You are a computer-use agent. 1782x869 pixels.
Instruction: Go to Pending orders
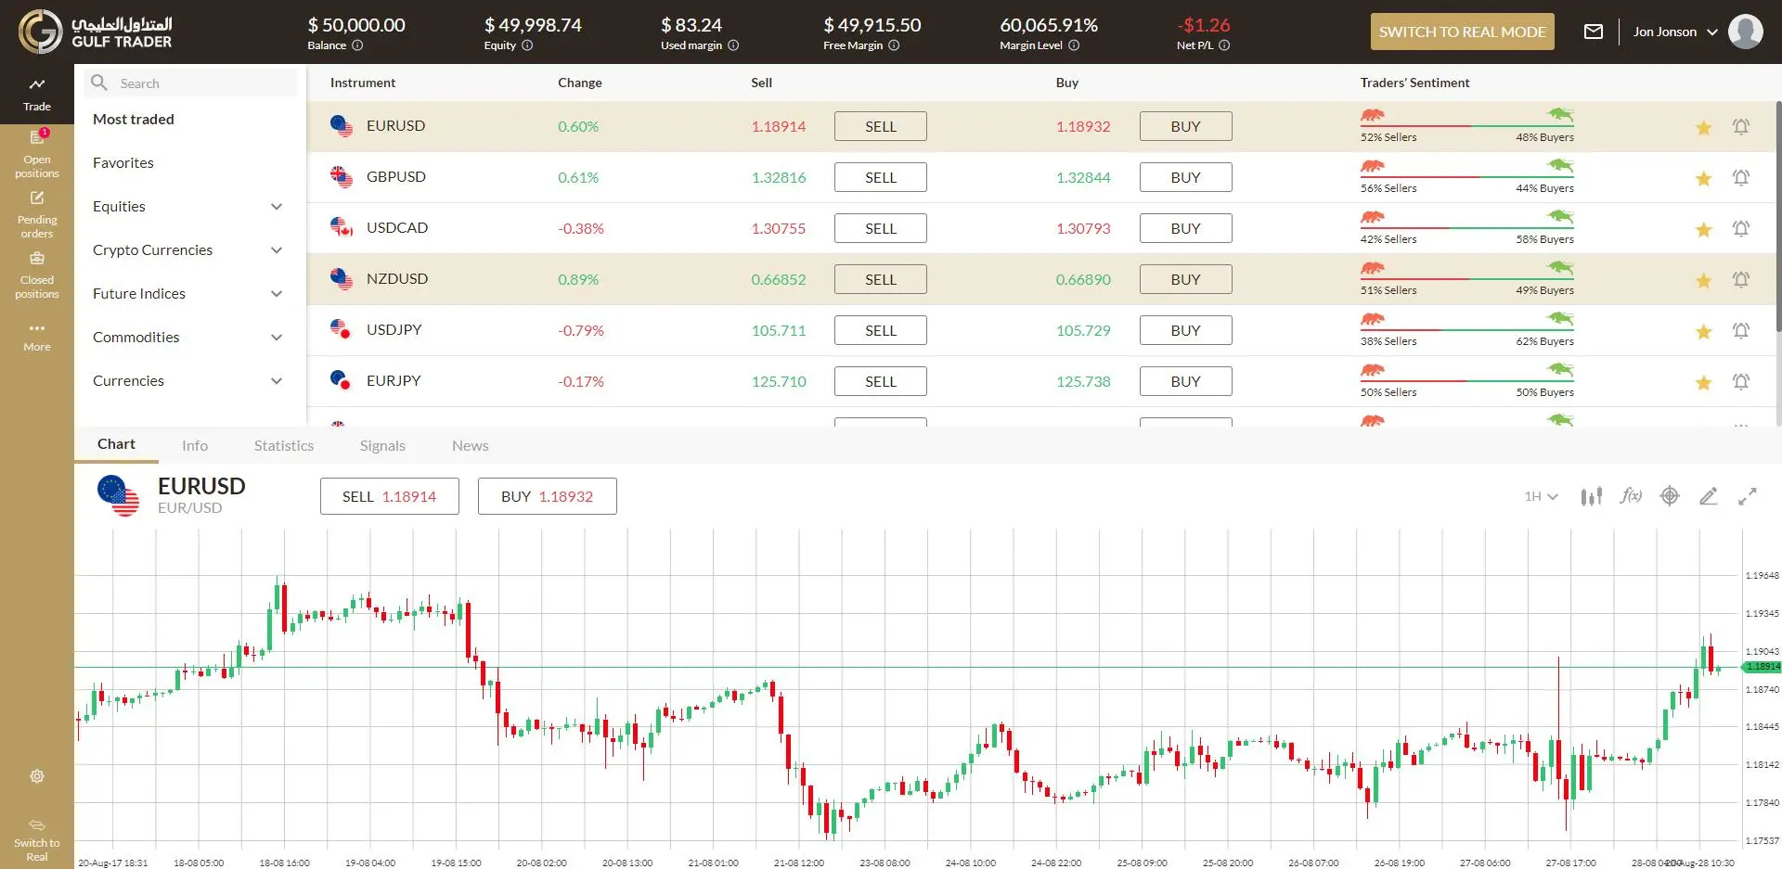(x=37, y=214)
